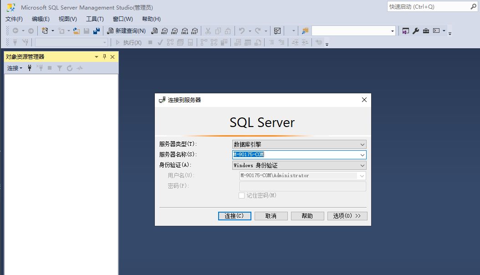Open a new DMX query

[174, 31]
